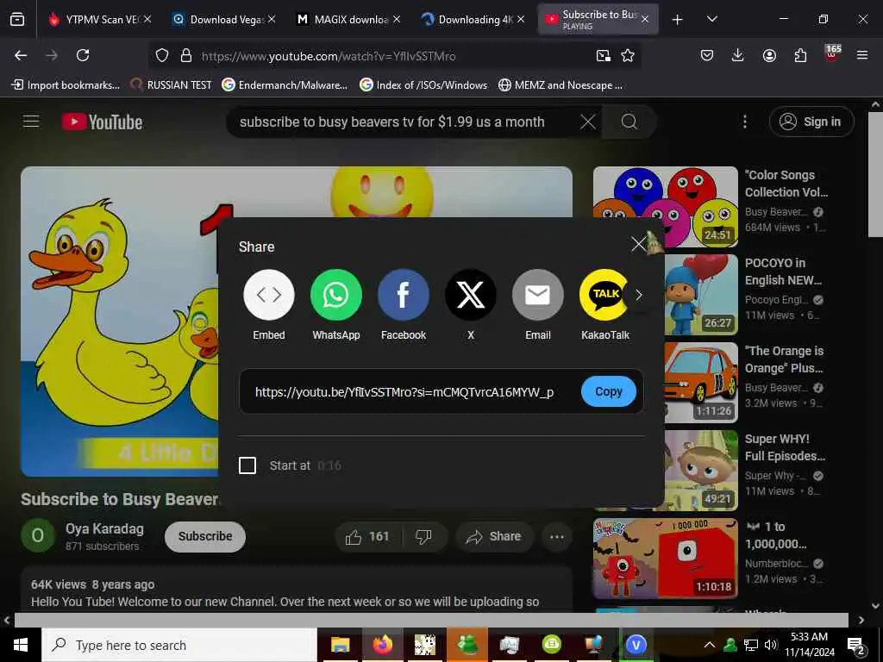Image resolution: width=883 pixels, height=662 pixels.
Task: Open more actions ellipsis under video
Action: pyautogui.click(x=557, y=537)
